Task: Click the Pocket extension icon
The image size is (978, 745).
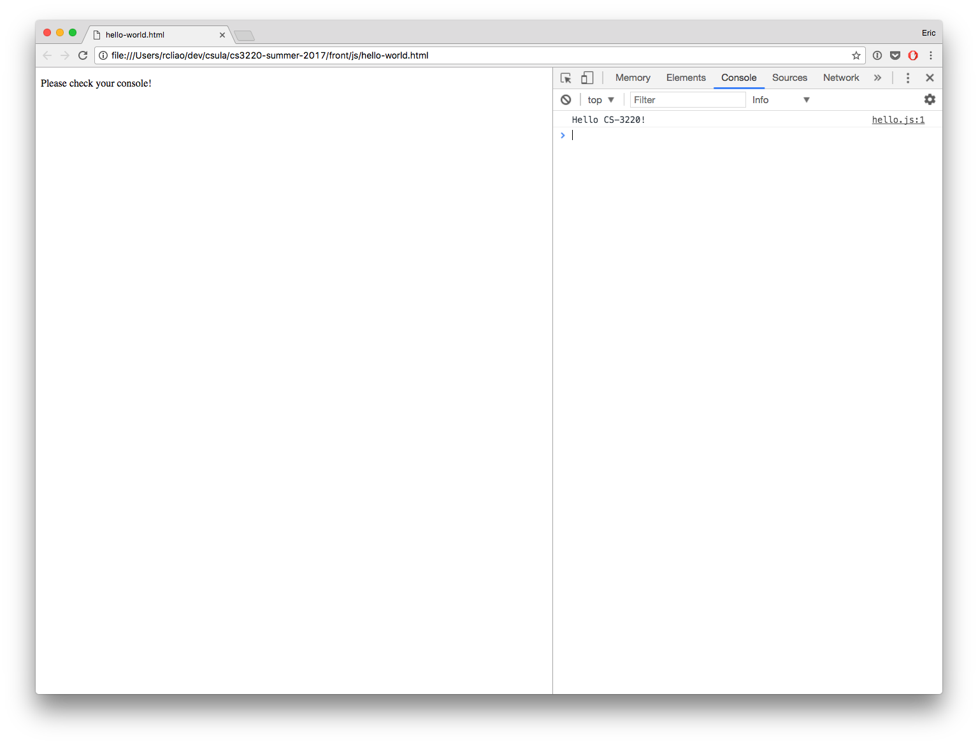Action: pyautogui.click(x=895, y=55)
